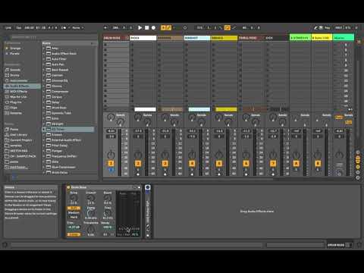
Task: Toggle the track 7 activator button
Action: [x=273, y=163]
